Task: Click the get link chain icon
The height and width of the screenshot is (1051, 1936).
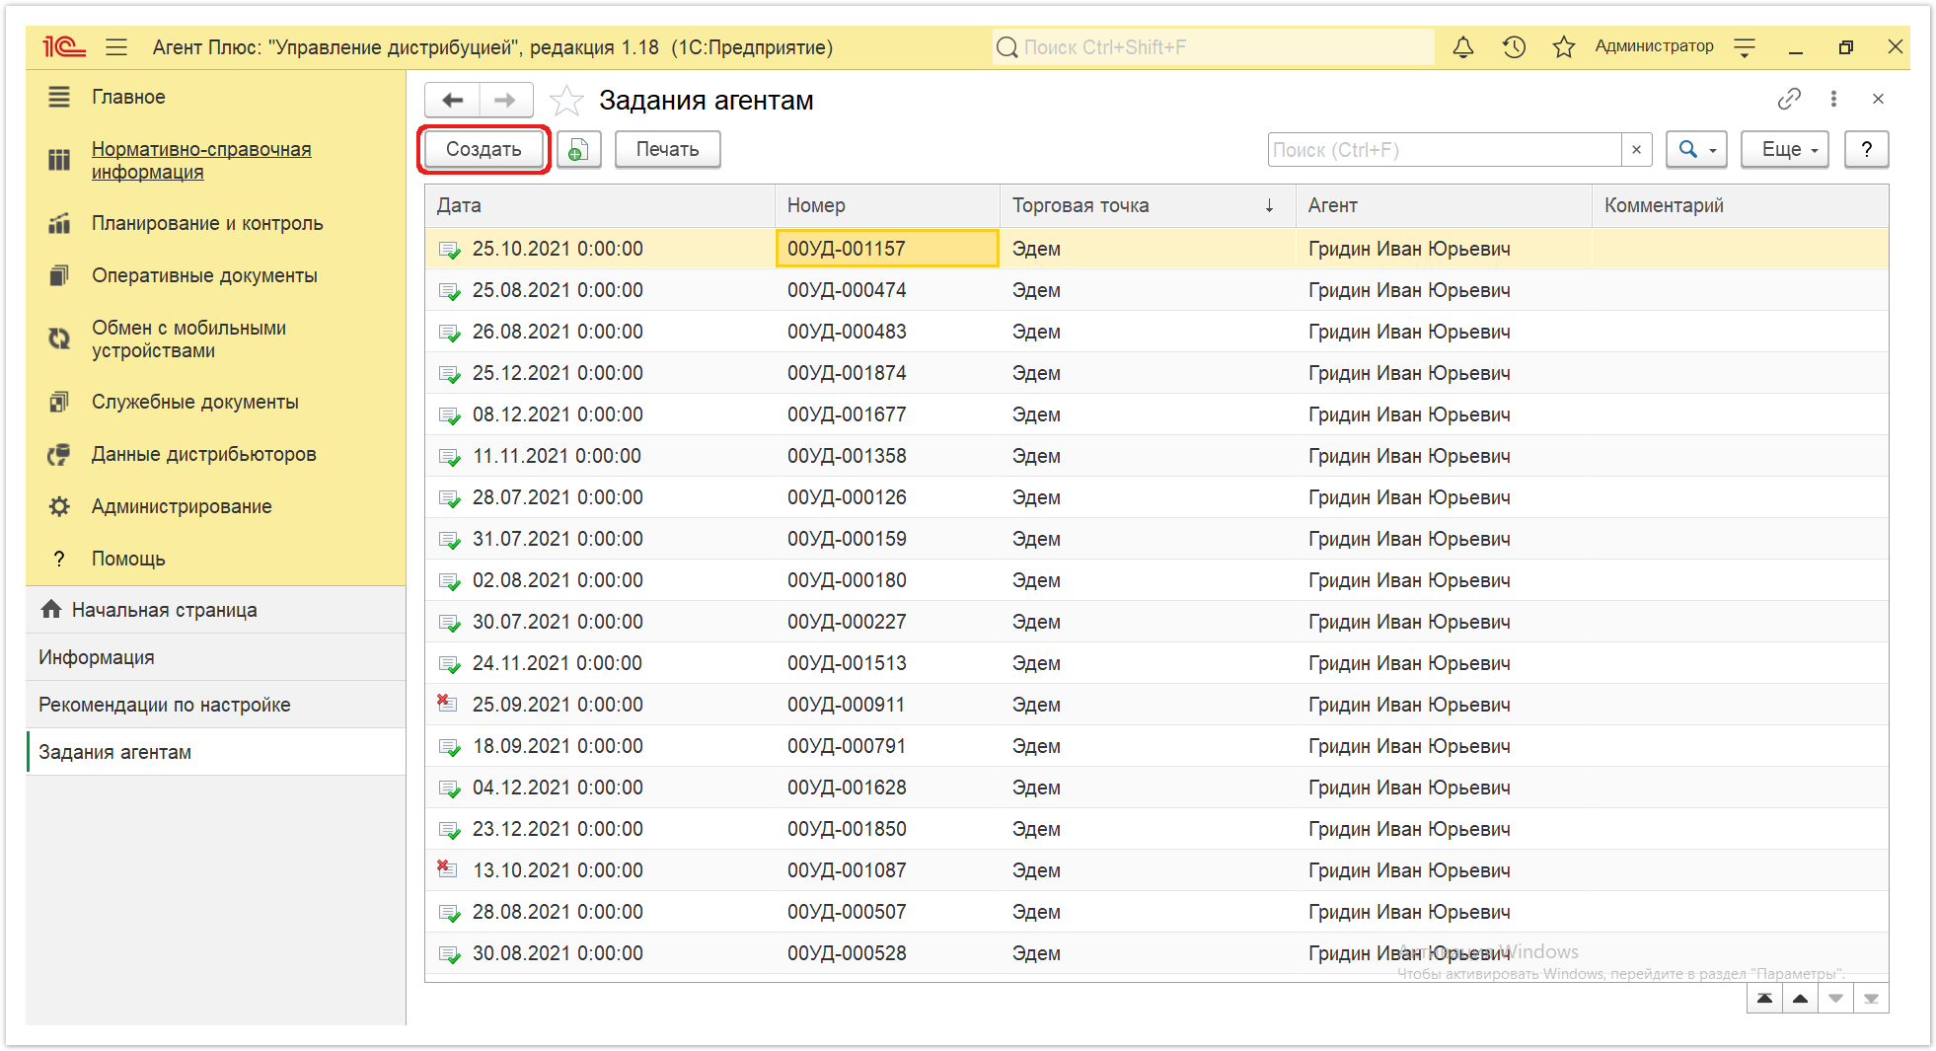Action: [x=1789, y=99]
